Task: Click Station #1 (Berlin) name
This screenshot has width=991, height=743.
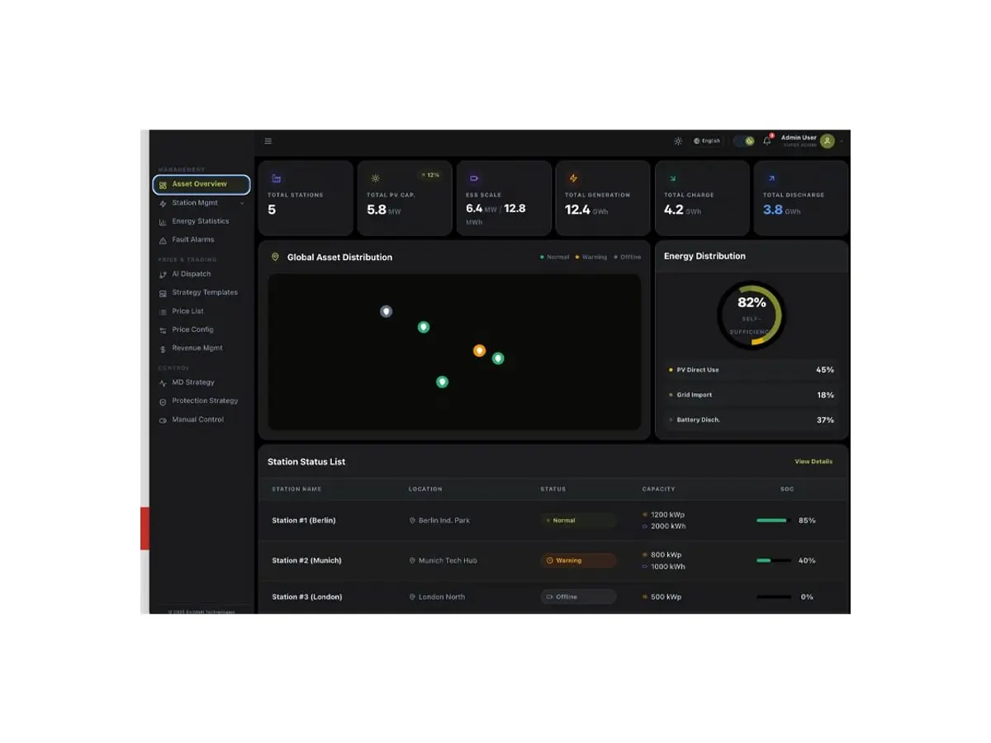Action: click(x=304, y=521)
